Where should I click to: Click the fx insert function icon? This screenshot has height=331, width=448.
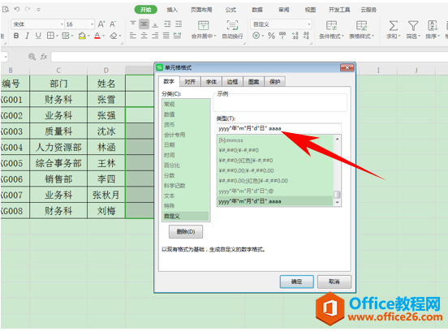pyautogui.click(x=44, y=57)
